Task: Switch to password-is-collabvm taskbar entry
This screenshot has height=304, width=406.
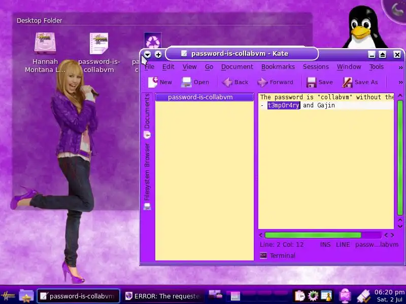Action: click(79, 296)
